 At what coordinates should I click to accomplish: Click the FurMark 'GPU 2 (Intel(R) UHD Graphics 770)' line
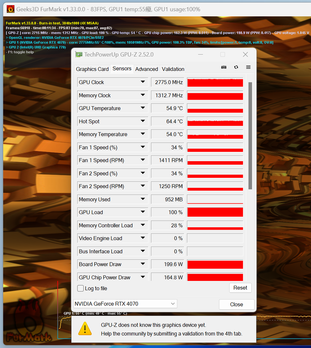coord(36,47)
